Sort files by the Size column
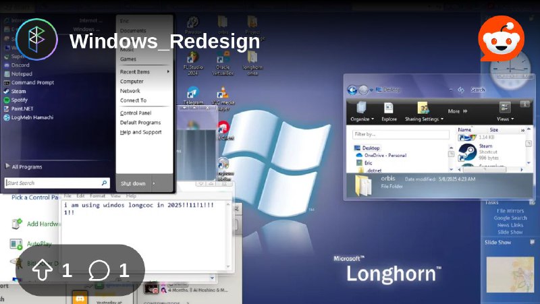 click(494, 129)
